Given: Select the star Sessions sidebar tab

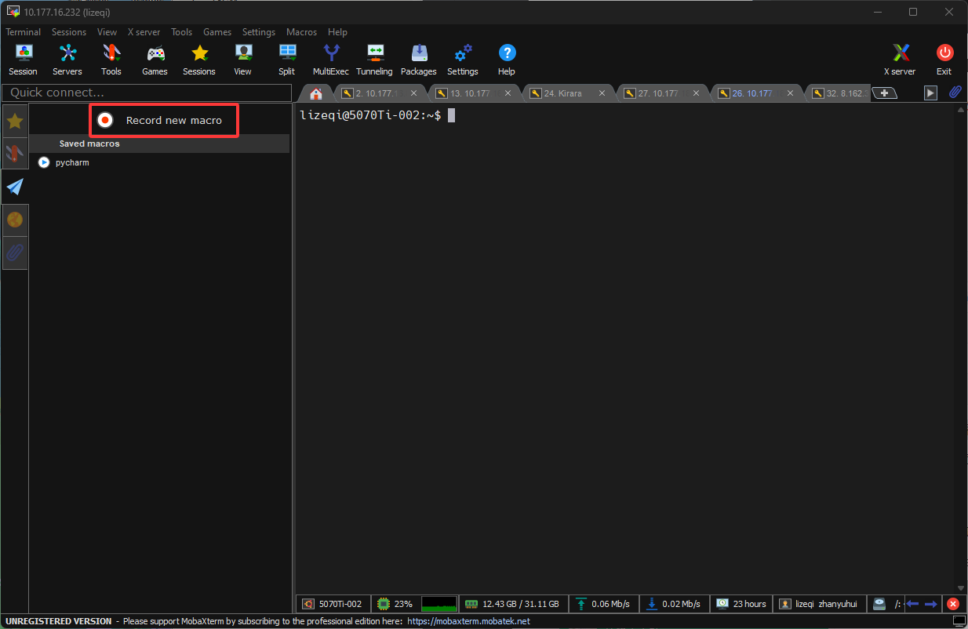Looking at the screenshot, I should [x=15, y=122].
